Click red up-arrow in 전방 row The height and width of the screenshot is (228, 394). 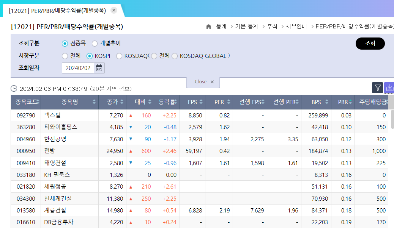[131, 151]
